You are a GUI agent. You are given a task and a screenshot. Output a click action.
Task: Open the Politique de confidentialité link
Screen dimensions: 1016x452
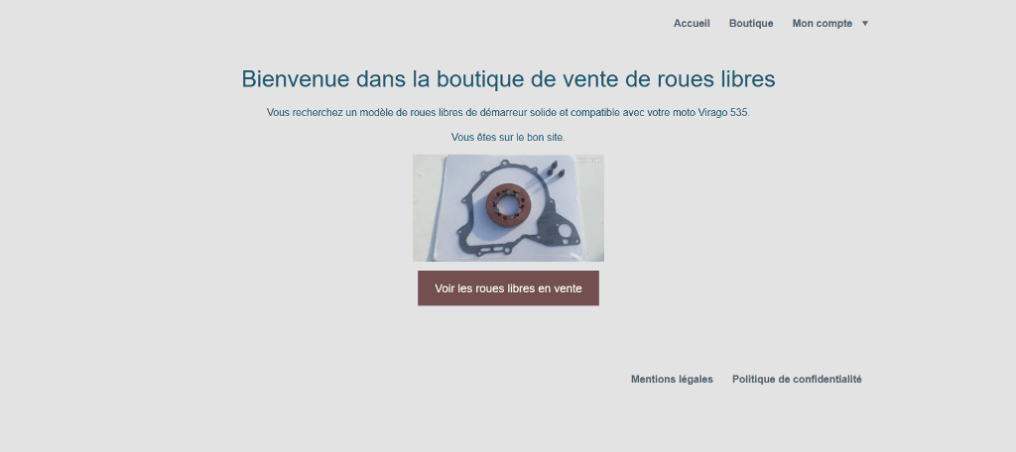pos(797,380)
